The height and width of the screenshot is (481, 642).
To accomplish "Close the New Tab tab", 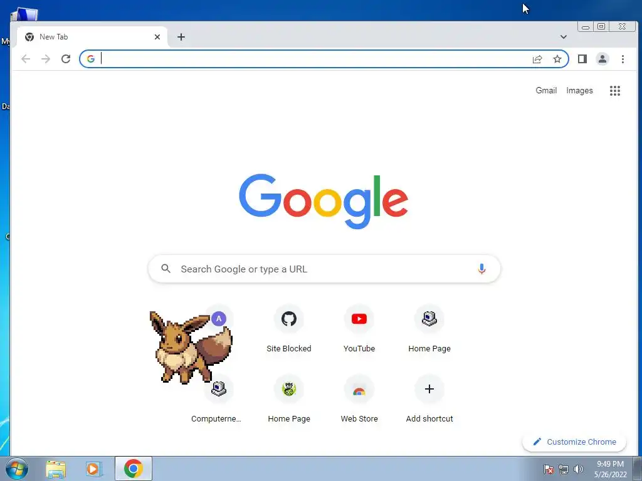I will coord(157,37).
